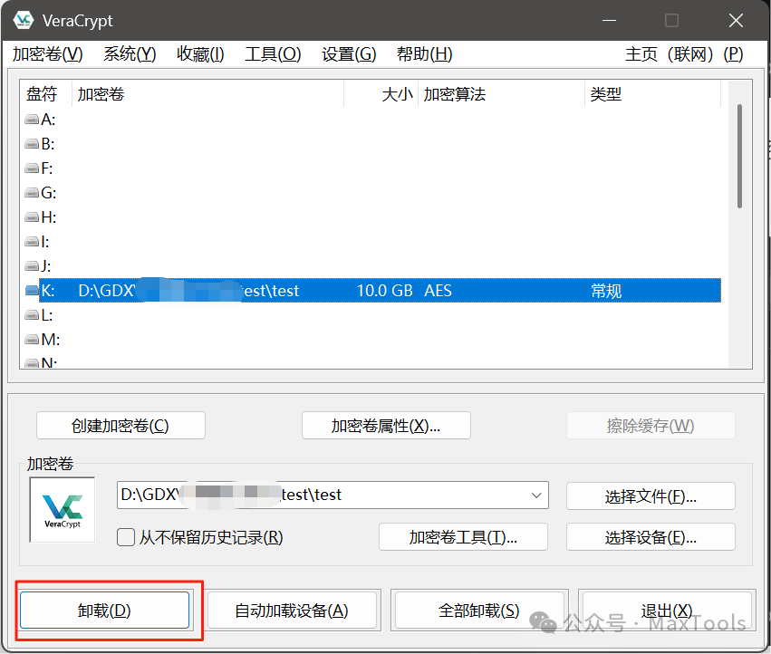Select the L: drive icon
Screen dimensions: 771x654
(32, 314)
